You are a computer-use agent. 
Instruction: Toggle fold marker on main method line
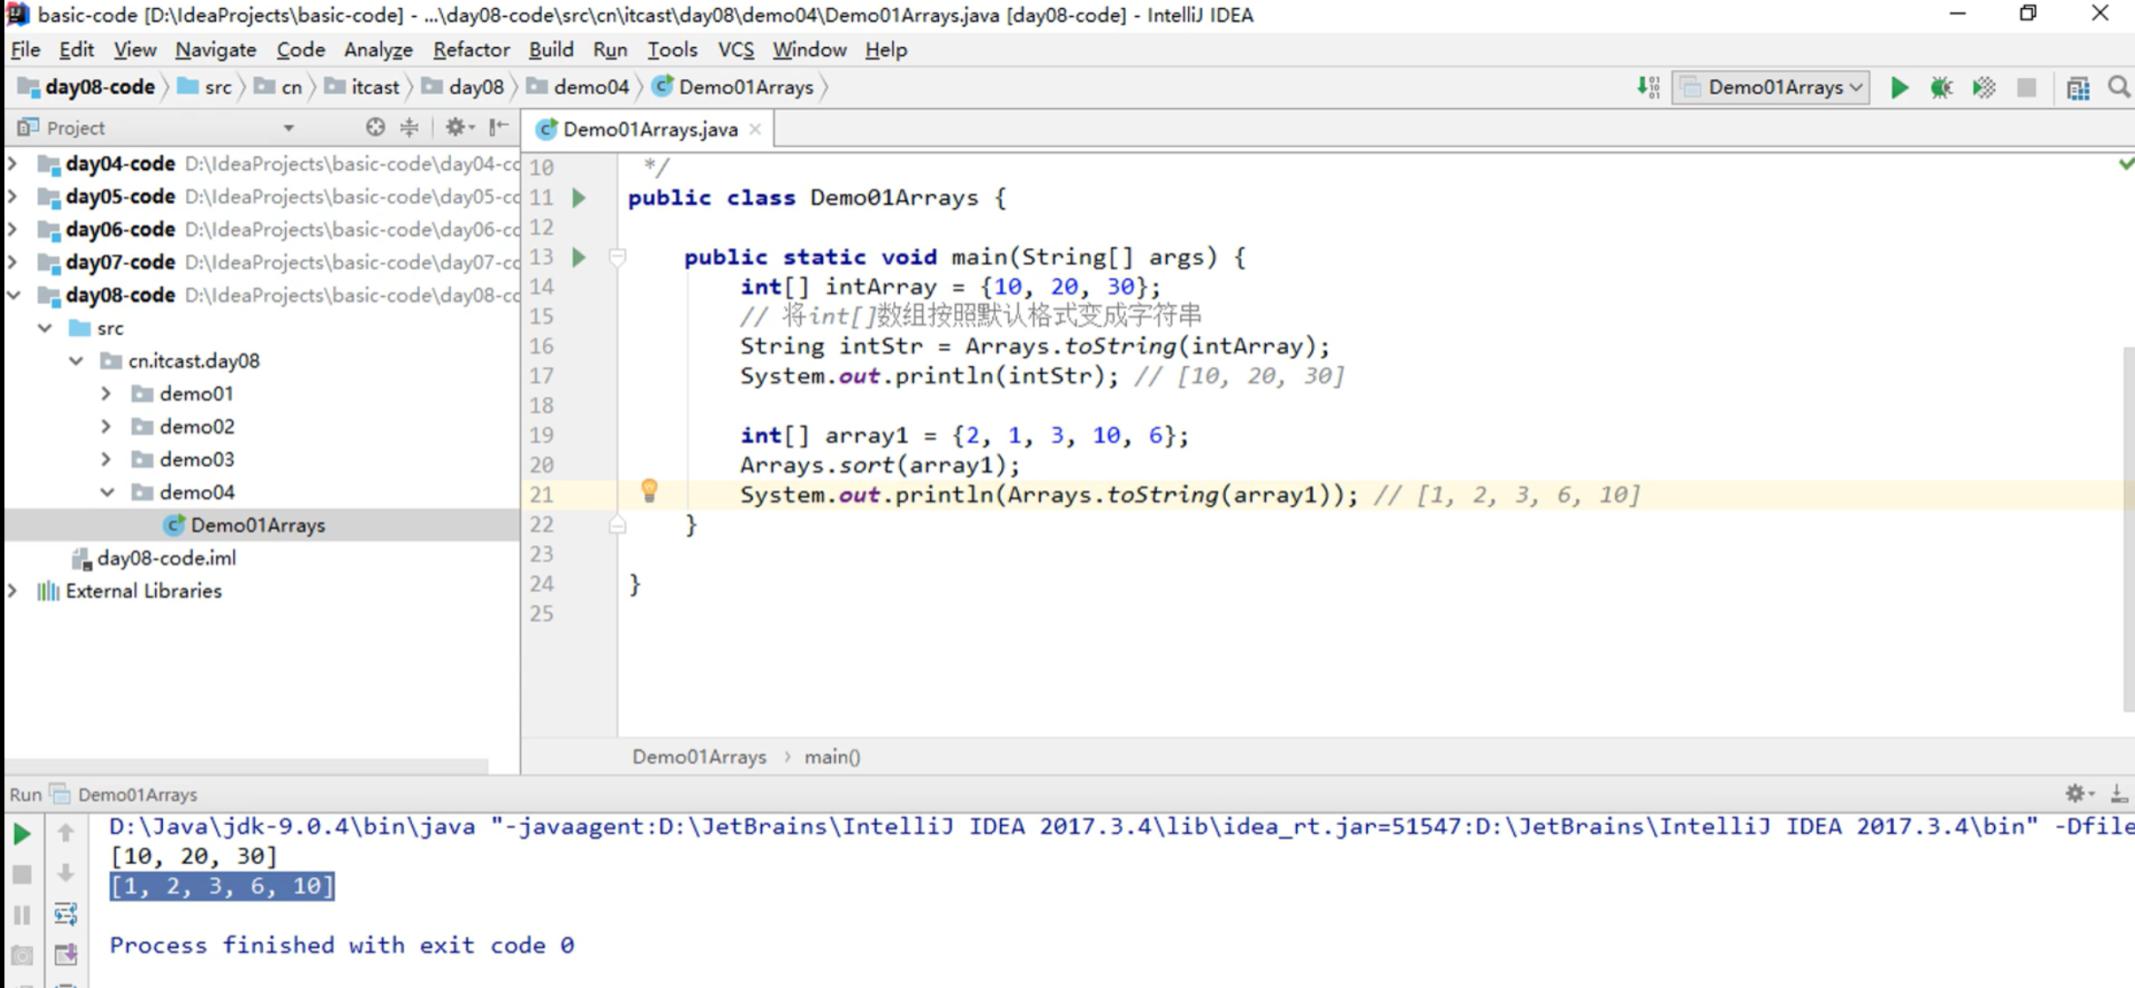click(617, 257)
